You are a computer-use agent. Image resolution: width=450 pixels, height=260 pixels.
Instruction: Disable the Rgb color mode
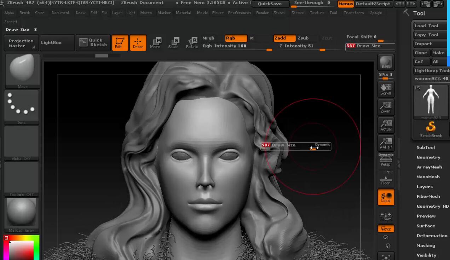(236, 38)
